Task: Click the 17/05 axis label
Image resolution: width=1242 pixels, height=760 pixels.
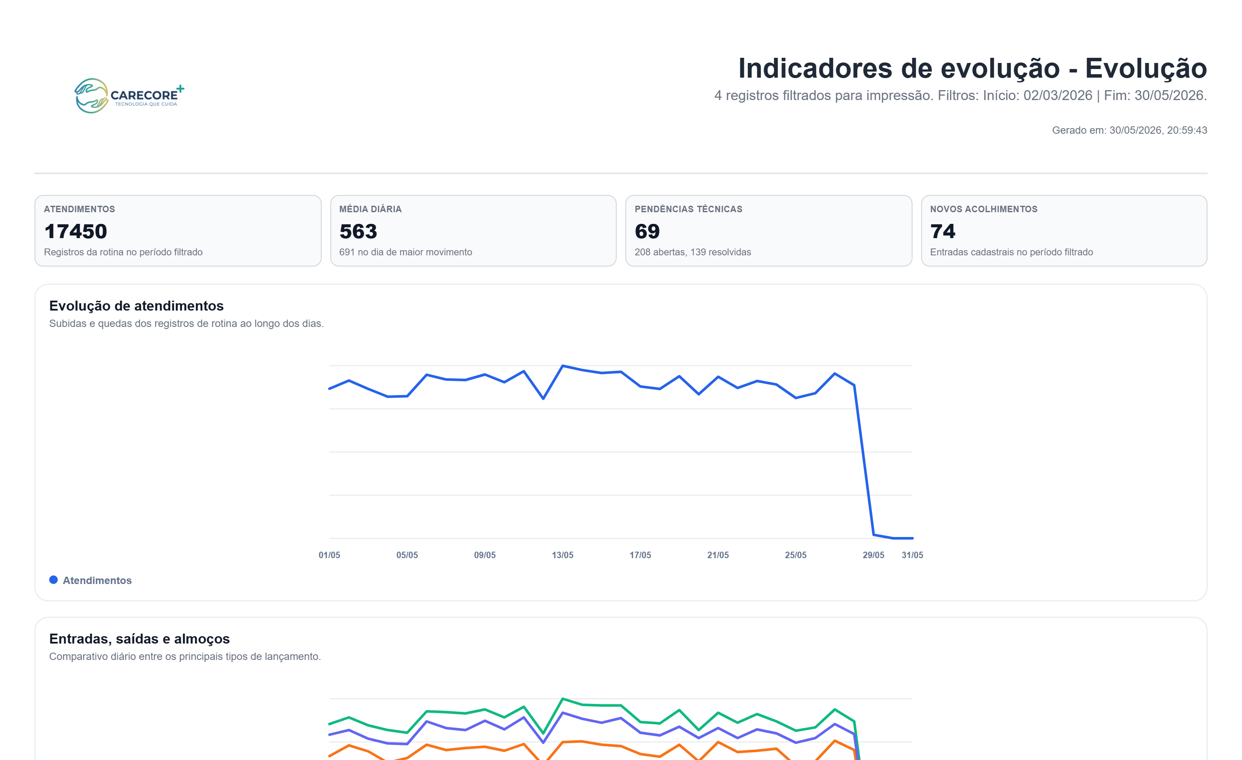Action: point(640,555)
